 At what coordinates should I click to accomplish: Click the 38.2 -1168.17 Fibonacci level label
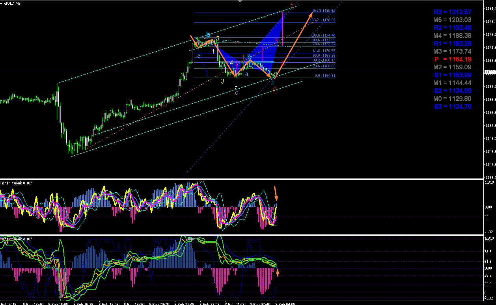pos(323,60)
